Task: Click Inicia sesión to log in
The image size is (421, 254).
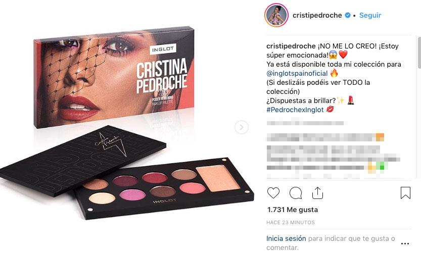Action: coord(286,238)
